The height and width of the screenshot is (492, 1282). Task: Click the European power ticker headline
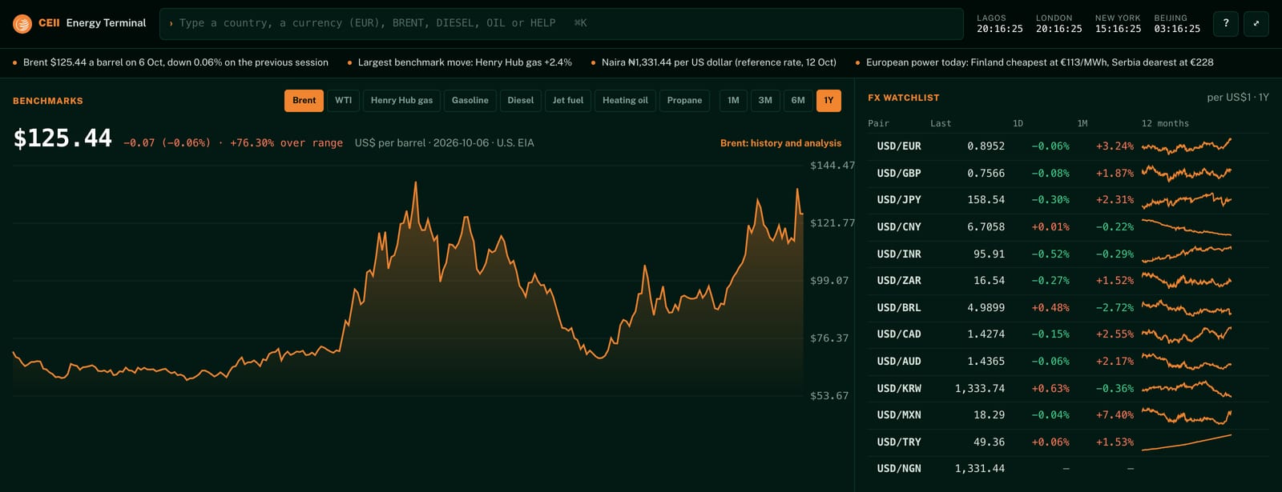coord(1039,62)
